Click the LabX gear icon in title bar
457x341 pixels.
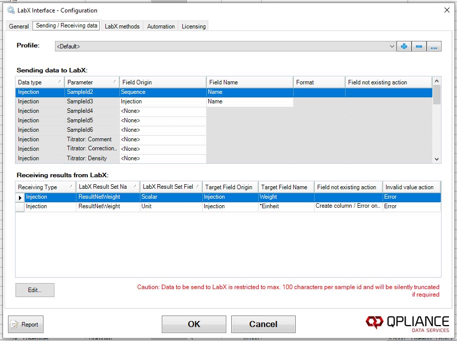point(11,10)
